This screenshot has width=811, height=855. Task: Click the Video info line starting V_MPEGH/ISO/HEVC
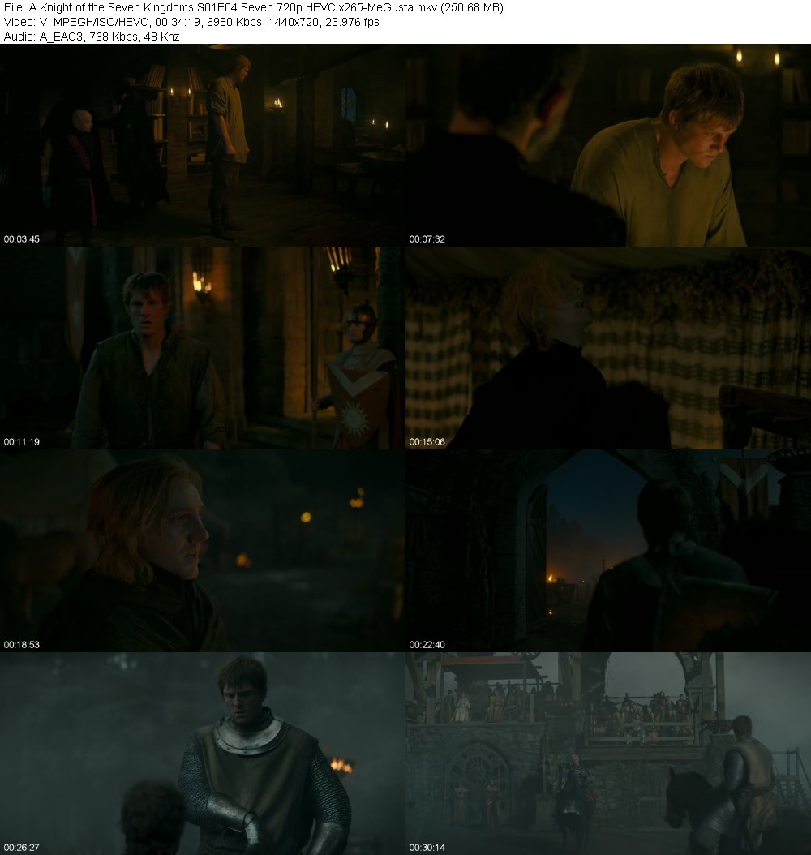coord(191,22)
